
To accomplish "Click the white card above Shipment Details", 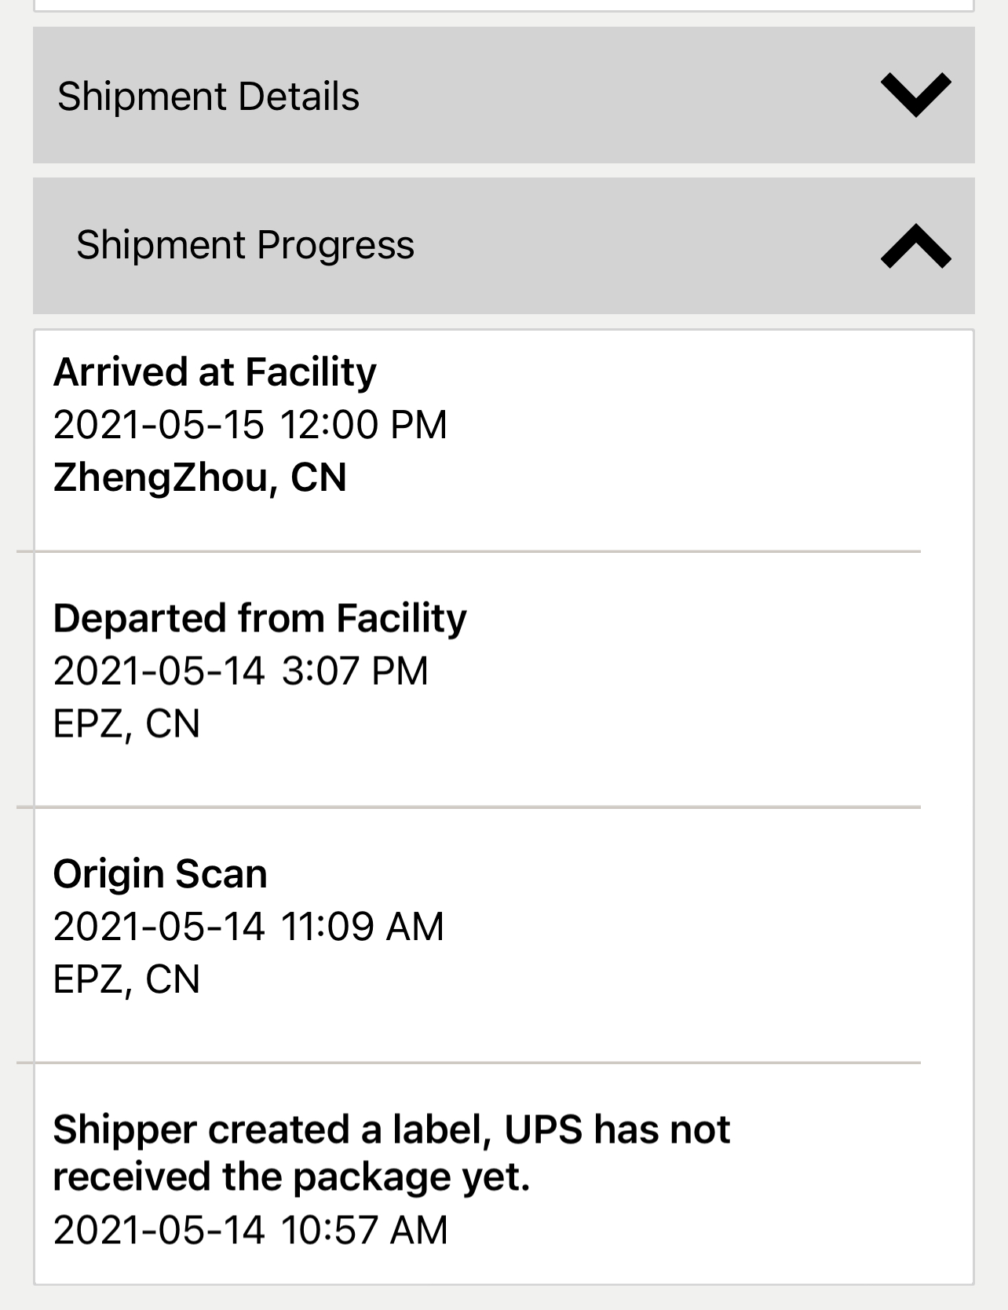I will coord(502,5).
